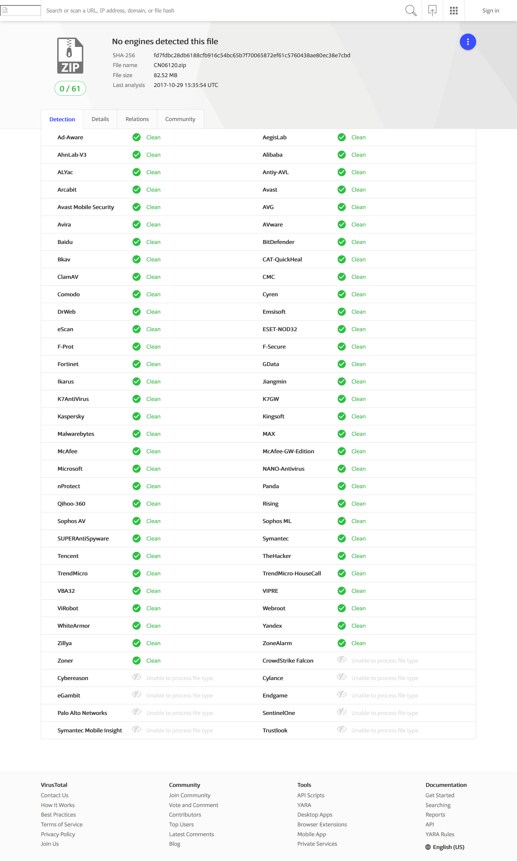Click the green checkmark beside Ad-Aware
Screen dimensions: 517x861
137,137
